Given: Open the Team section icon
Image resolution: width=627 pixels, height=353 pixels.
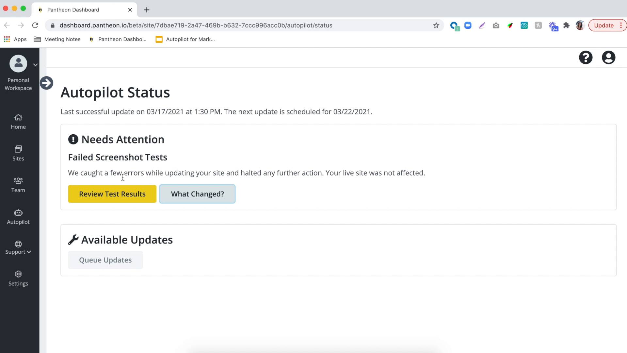Looking at the screenshot, I should coord(18,181).
